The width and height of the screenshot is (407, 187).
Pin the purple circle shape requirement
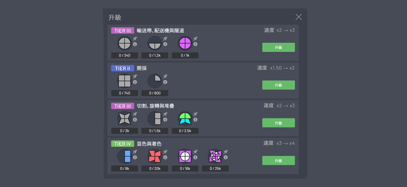click(196, 38)
